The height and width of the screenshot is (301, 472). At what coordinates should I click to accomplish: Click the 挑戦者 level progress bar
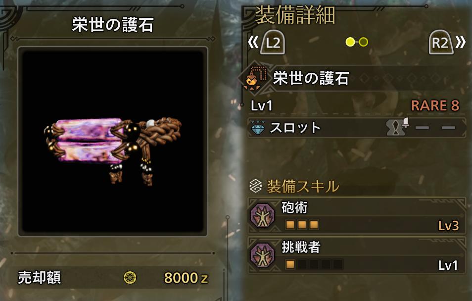[314, 264]
